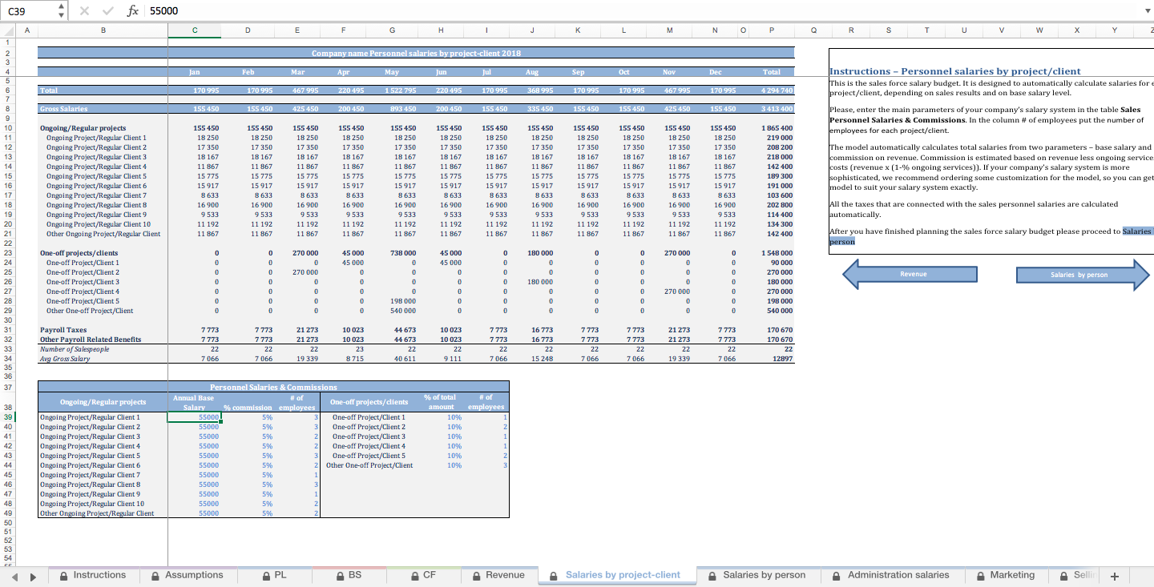Select the 540 000 cell in May column
Screen dimensions: 1154x587
click(392, 311)
